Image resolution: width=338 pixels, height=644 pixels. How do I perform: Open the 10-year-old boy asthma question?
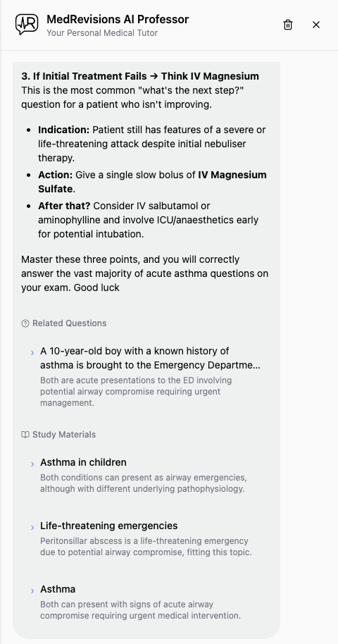(146, 377)
